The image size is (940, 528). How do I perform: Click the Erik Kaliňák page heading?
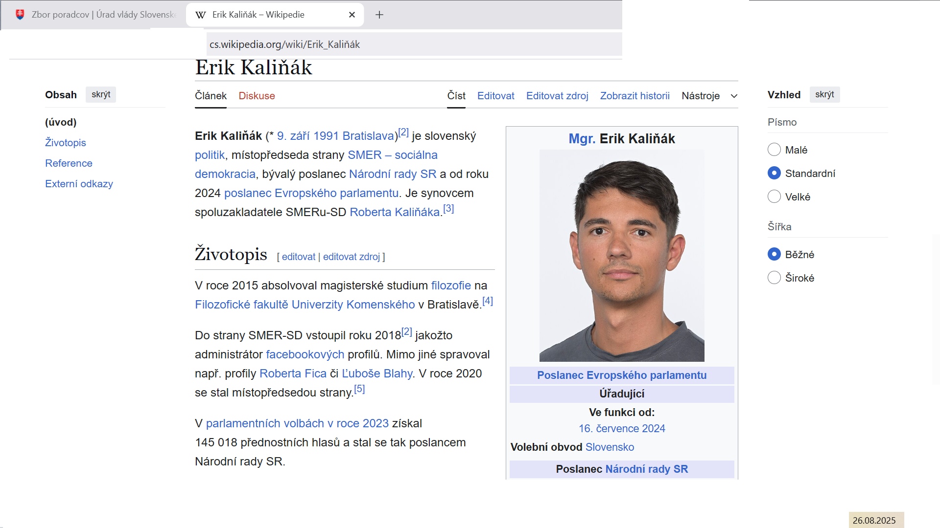click(254, 68)
